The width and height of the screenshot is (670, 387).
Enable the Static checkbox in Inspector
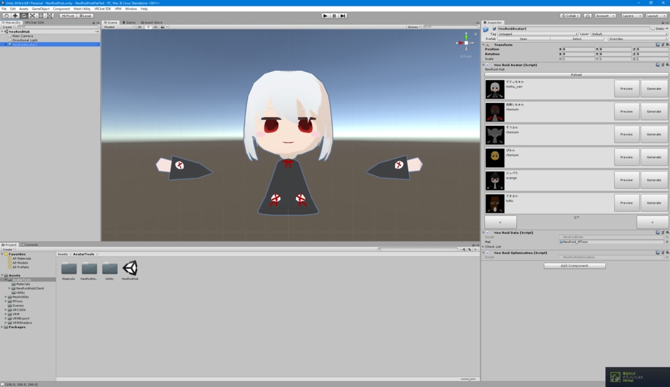coord(652,29)
